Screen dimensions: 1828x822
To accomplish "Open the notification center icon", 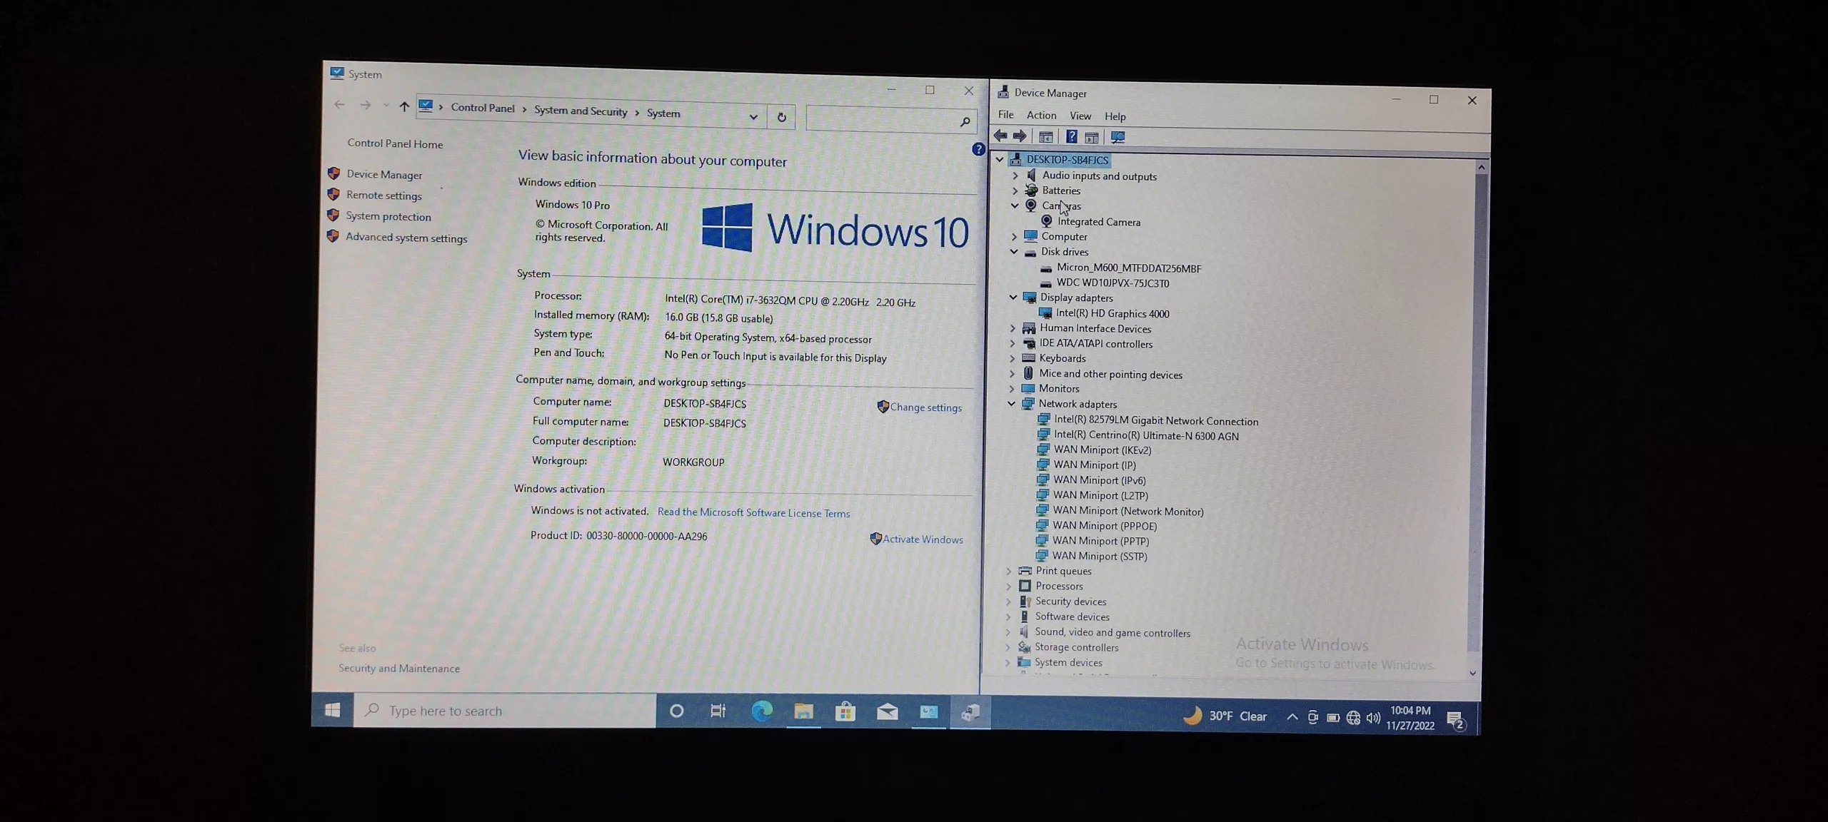I will tap(1455, 721).
